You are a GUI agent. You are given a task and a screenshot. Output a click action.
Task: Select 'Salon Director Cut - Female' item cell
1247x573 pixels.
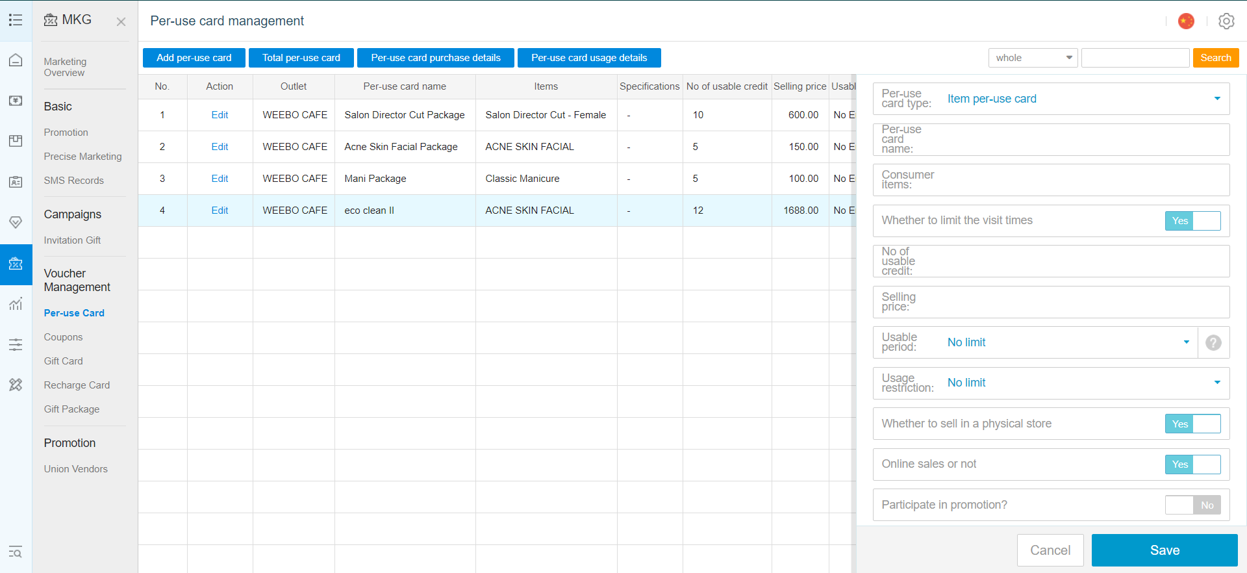click(546, 115)
